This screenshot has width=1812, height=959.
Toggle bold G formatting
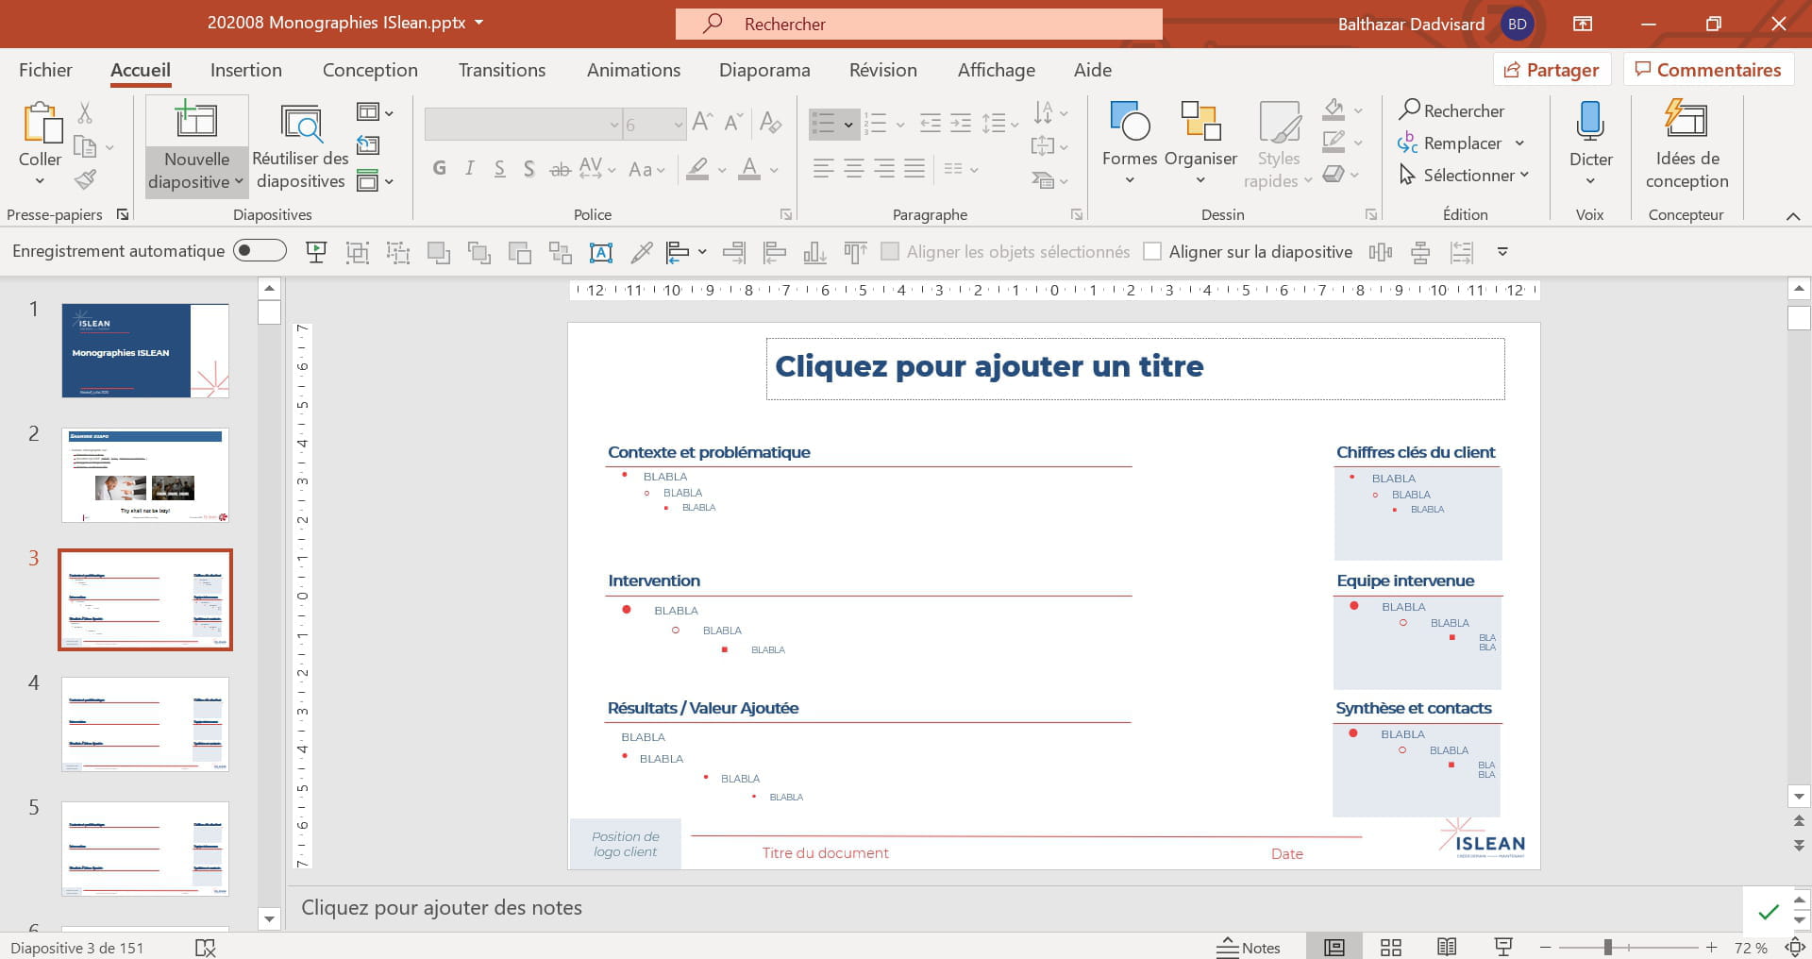coord(439,169)
